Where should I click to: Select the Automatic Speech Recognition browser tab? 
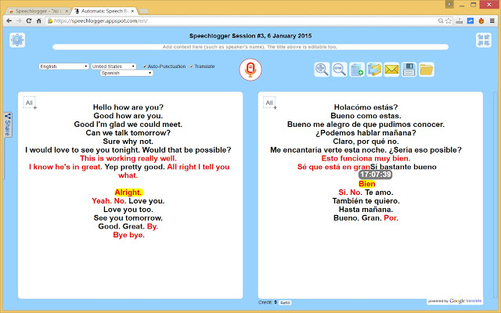104,11
